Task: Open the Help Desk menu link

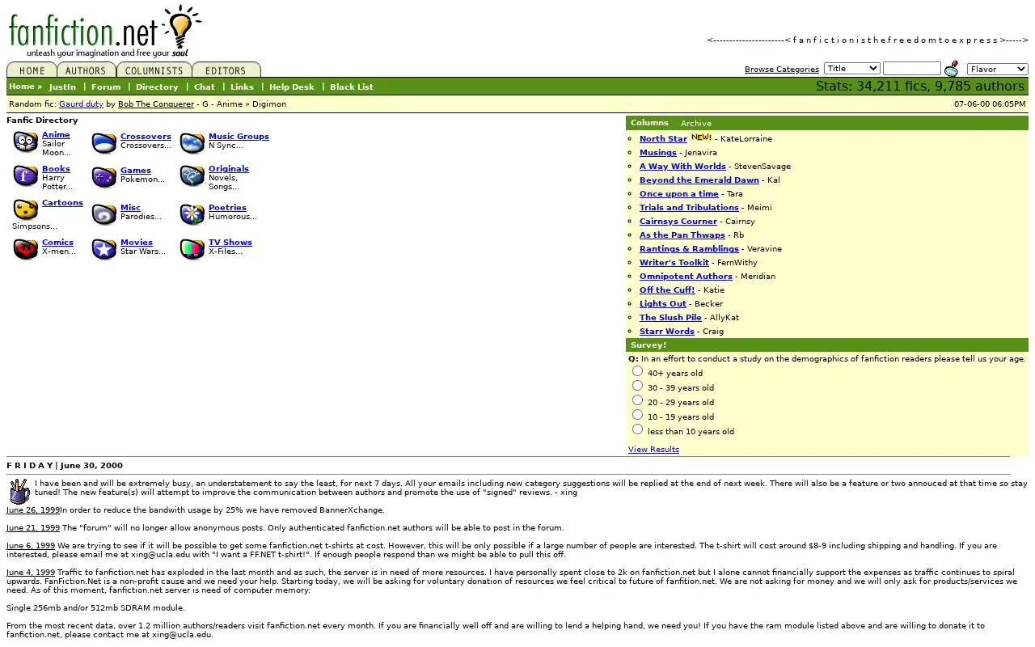Action: coord(292,87)
